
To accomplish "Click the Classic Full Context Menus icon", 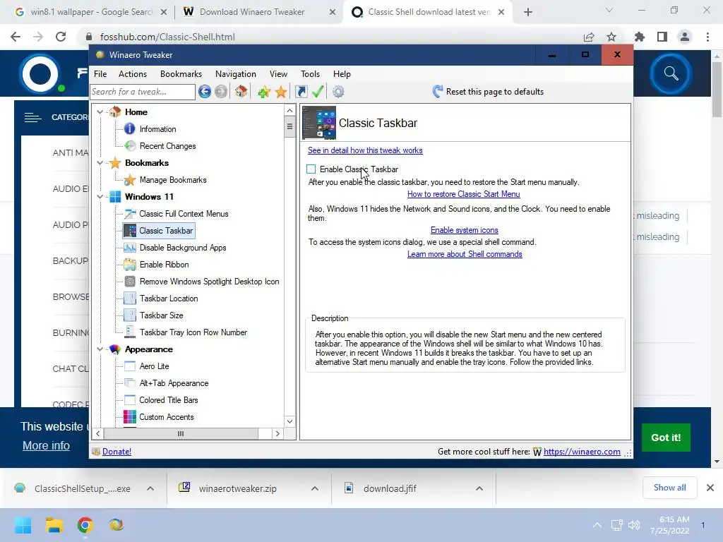I will [130, 214].
